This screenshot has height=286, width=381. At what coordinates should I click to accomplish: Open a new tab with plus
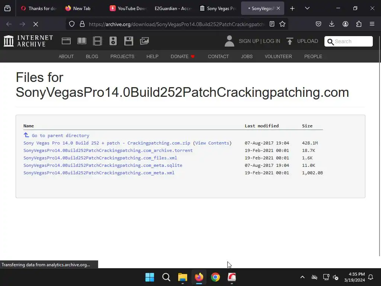click(292, 8)
